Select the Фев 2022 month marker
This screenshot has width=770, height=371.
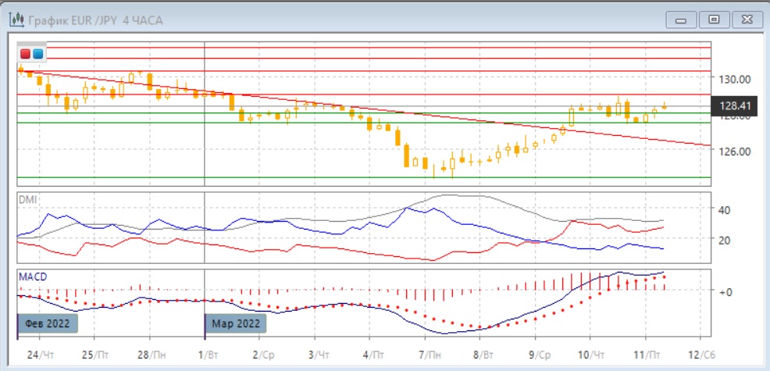coord(48,323)
